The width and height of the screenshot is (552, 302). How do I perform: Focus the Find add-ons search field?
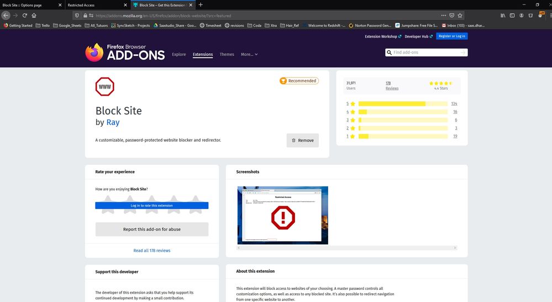coord(426,53)
